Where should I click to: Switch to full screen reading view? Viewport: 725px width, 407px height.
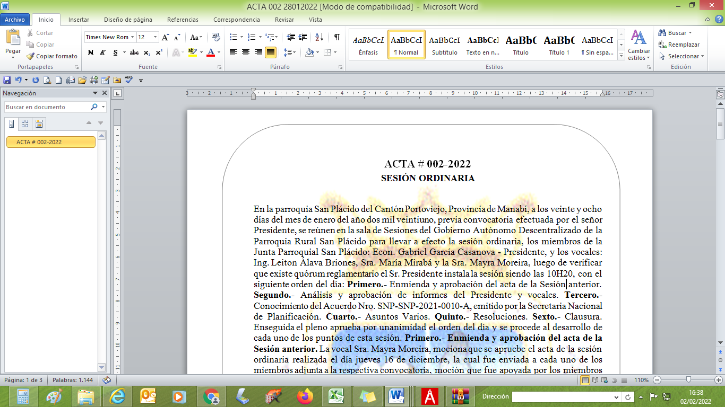595,380
